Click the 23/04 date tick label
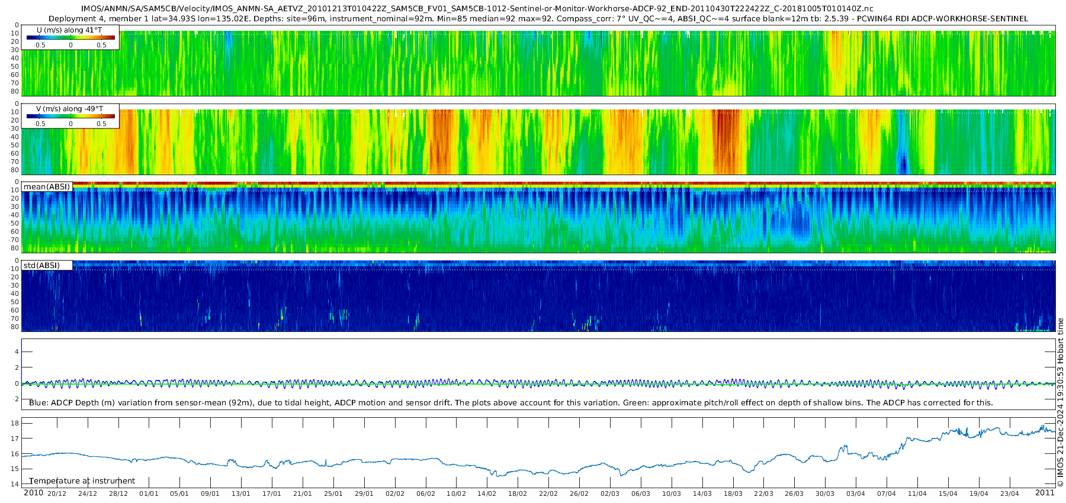This screenshot has width=1066, height=503. [x=1009, y=494]
